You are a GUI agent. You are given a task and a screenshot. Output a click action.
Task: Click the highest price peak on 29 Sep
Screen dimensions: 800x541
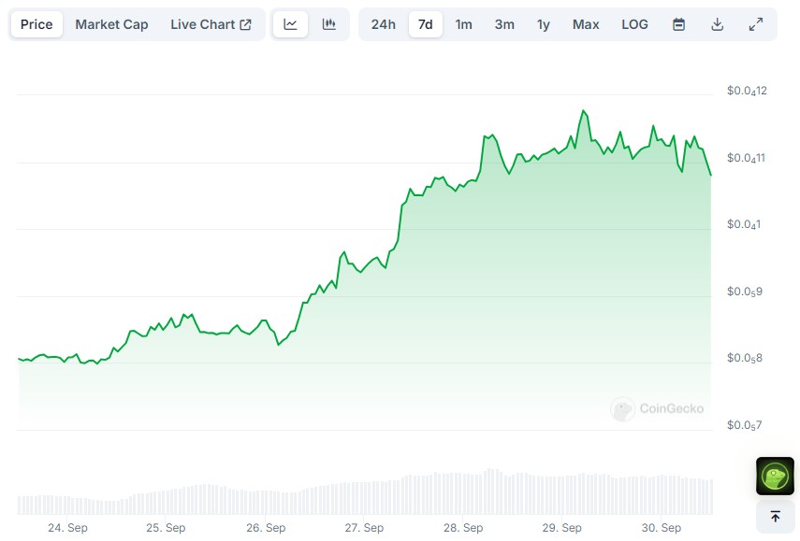(583, 110)
